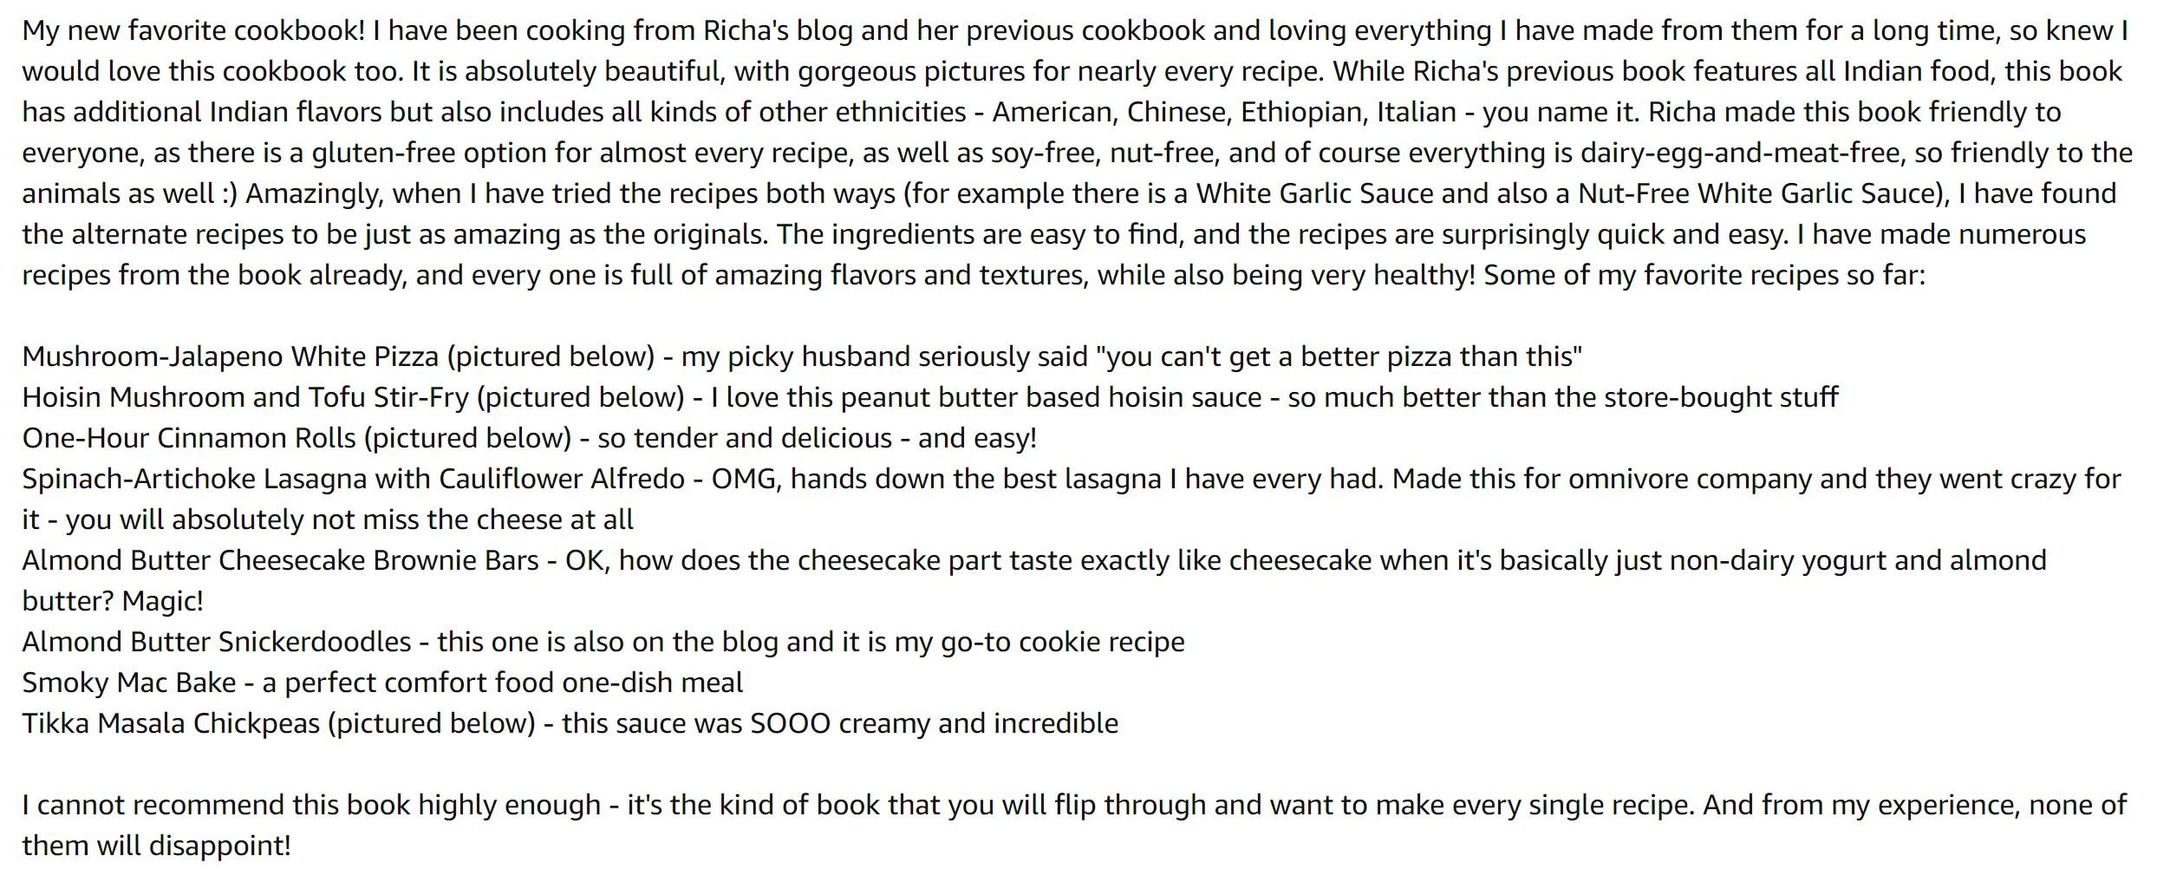Image resolution: width=2183 pixels, height=869 pixels.
Task: Click the phrase "a perfect comfort food one-dish meal"
Action: click(x=502, y=683)
